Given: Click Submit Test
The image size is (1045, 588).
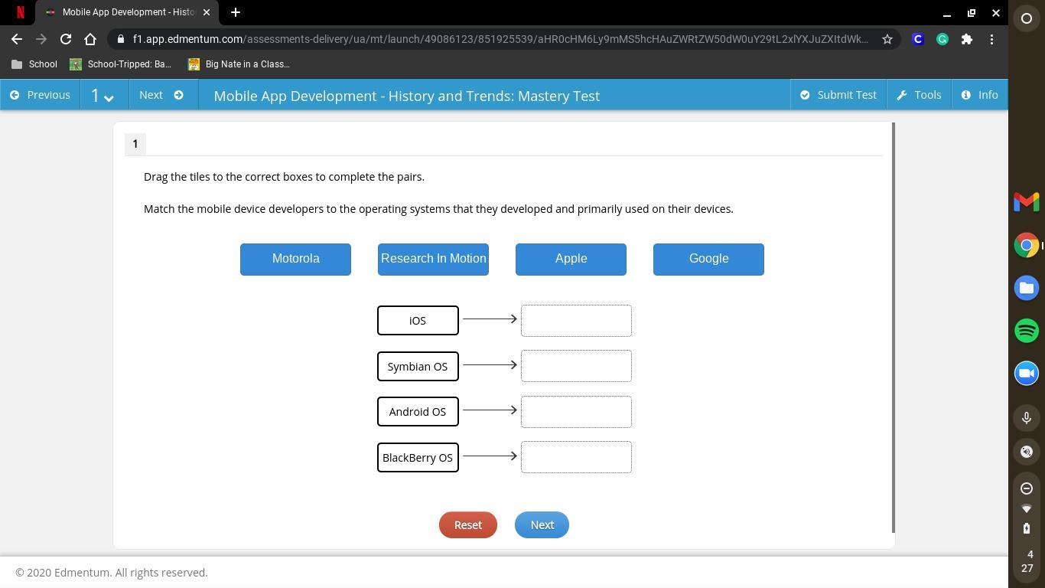Looking at the screenshot, I should pos(838,95).
